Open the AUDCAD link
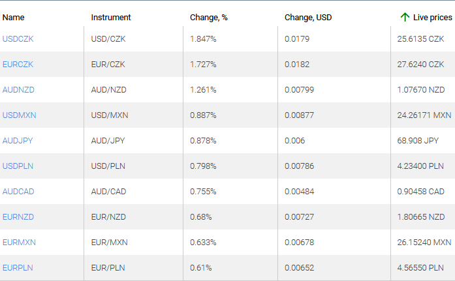The width and height of the screenshot is (455, 281). pos(18,192)
